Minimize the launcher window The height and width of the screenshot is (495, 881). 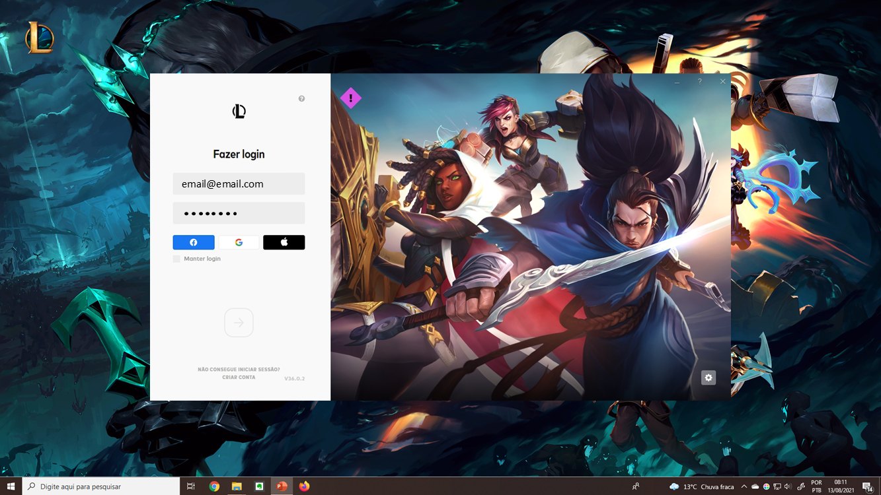pyautogui.click(x=677, y=81)
